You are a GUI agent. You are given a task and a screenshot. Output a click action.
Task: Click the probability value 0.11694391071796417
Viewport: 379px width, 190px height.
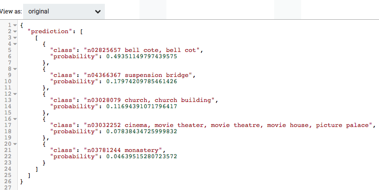pyautogui.click(x=141, y=106)
